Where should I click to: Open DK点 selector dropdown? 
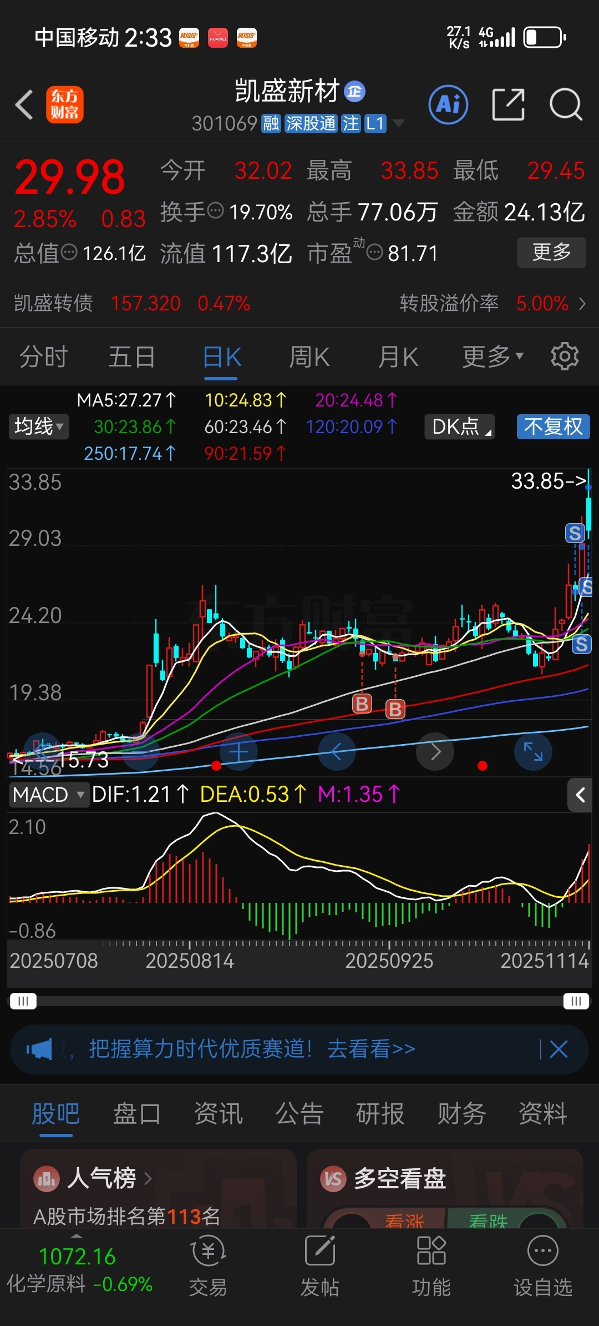(460, 426)
